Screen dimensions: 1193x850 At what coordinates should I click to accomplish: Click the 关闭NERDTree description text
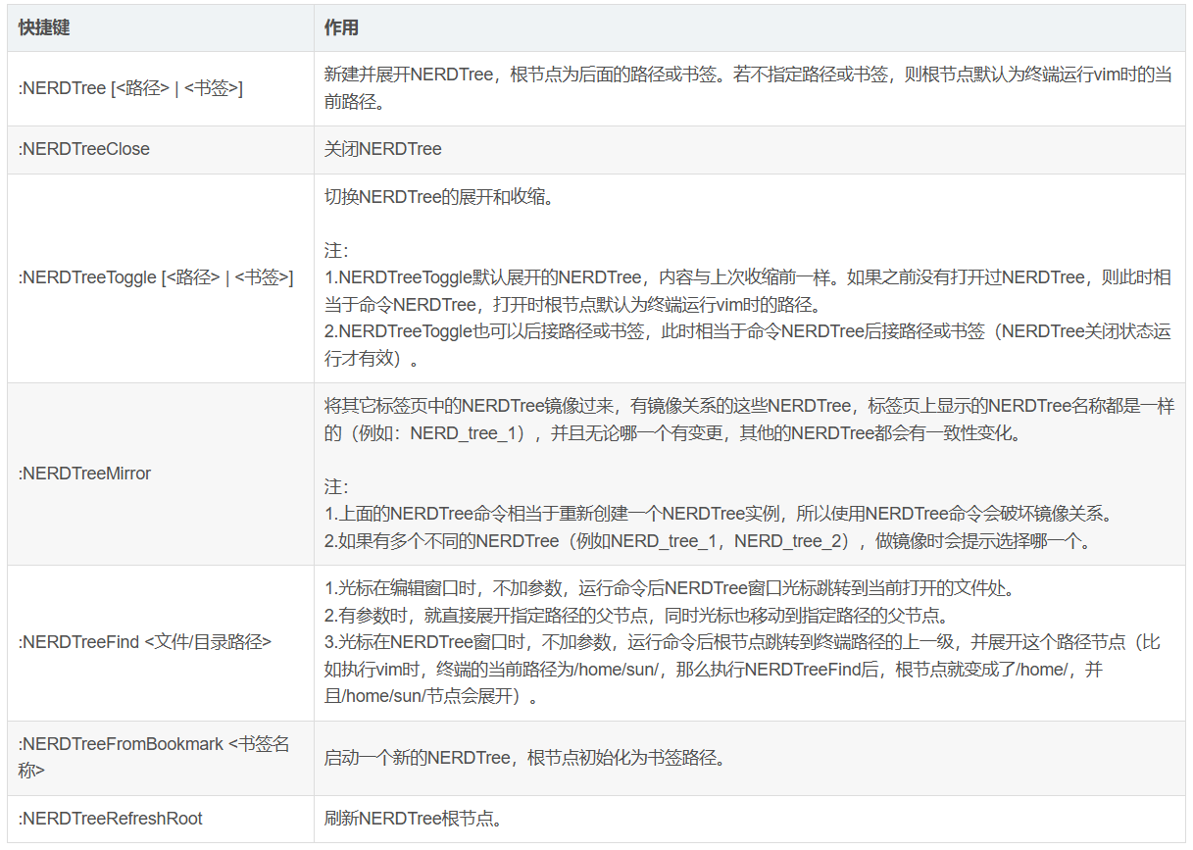383,149
